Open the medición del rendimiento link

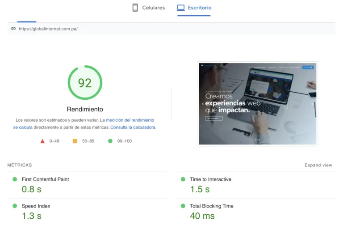point(130,120)
